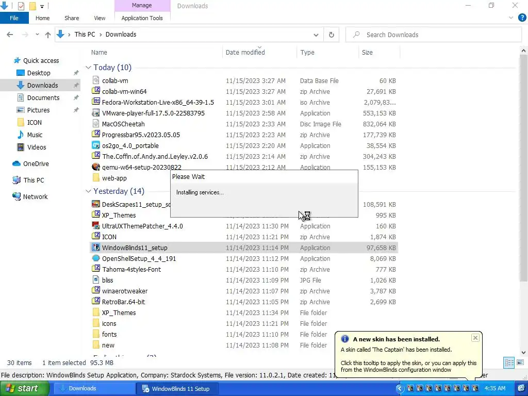The image size is (528, 396).
Task: Click the Manage contextual tab
Action: [x=142, y=5]
